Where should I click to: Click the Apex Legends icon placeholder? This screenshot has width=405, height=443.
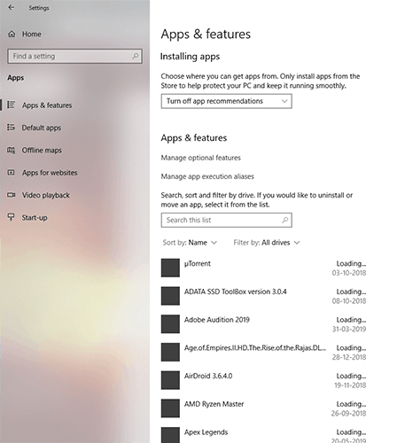click(x=170, y=435)
